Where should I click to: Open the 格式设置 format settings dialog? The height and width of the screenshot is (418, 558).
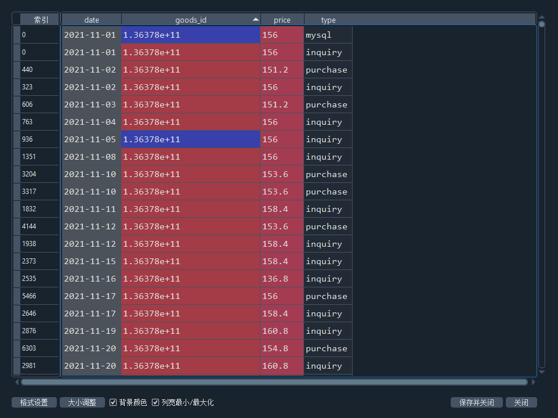(34, 402)
